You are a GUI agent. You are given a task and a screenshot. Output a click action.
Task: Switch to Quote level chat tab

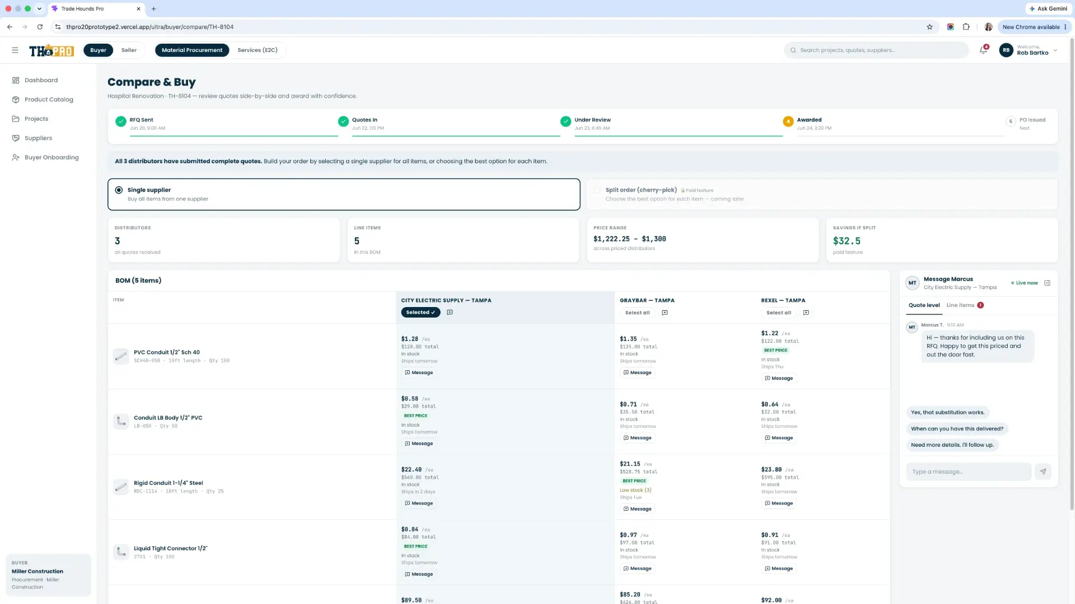click(x=924, y=306)
